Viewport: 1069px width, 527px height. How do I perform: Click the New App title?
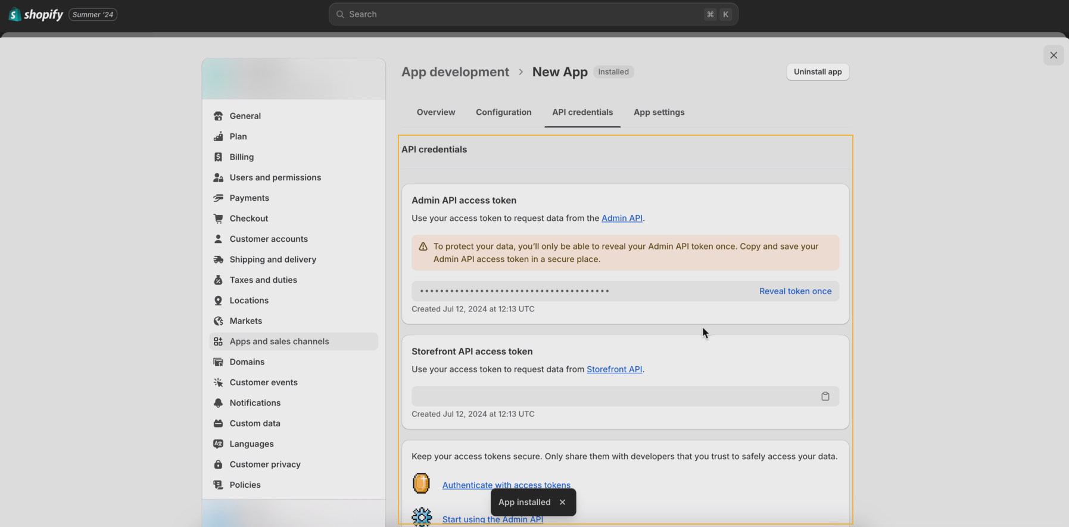click(560, 72)
